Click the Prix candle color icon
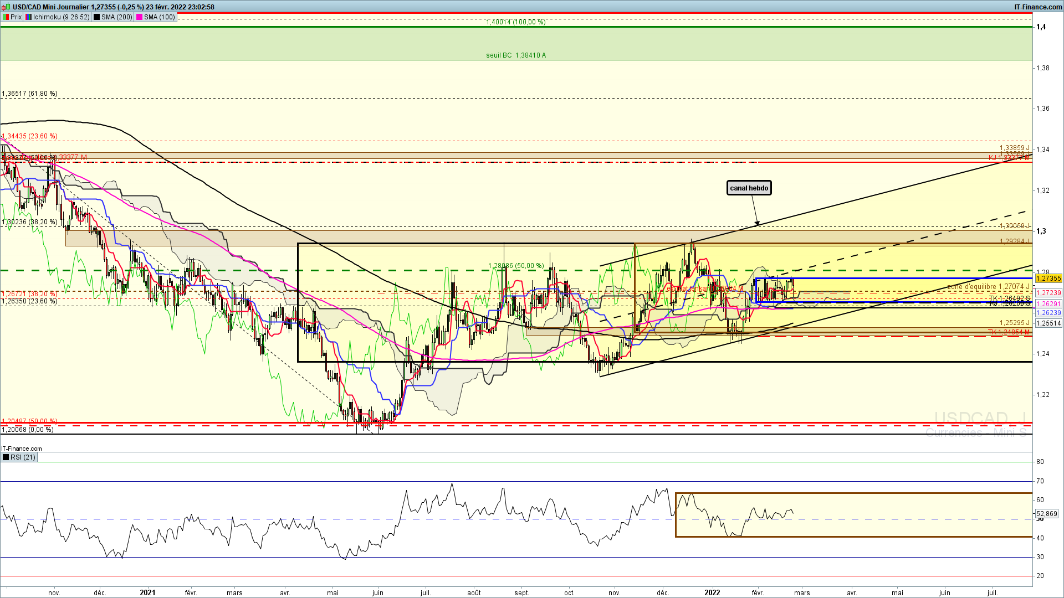The width and height of the screenshot is (1064, 598). (6, 17)
